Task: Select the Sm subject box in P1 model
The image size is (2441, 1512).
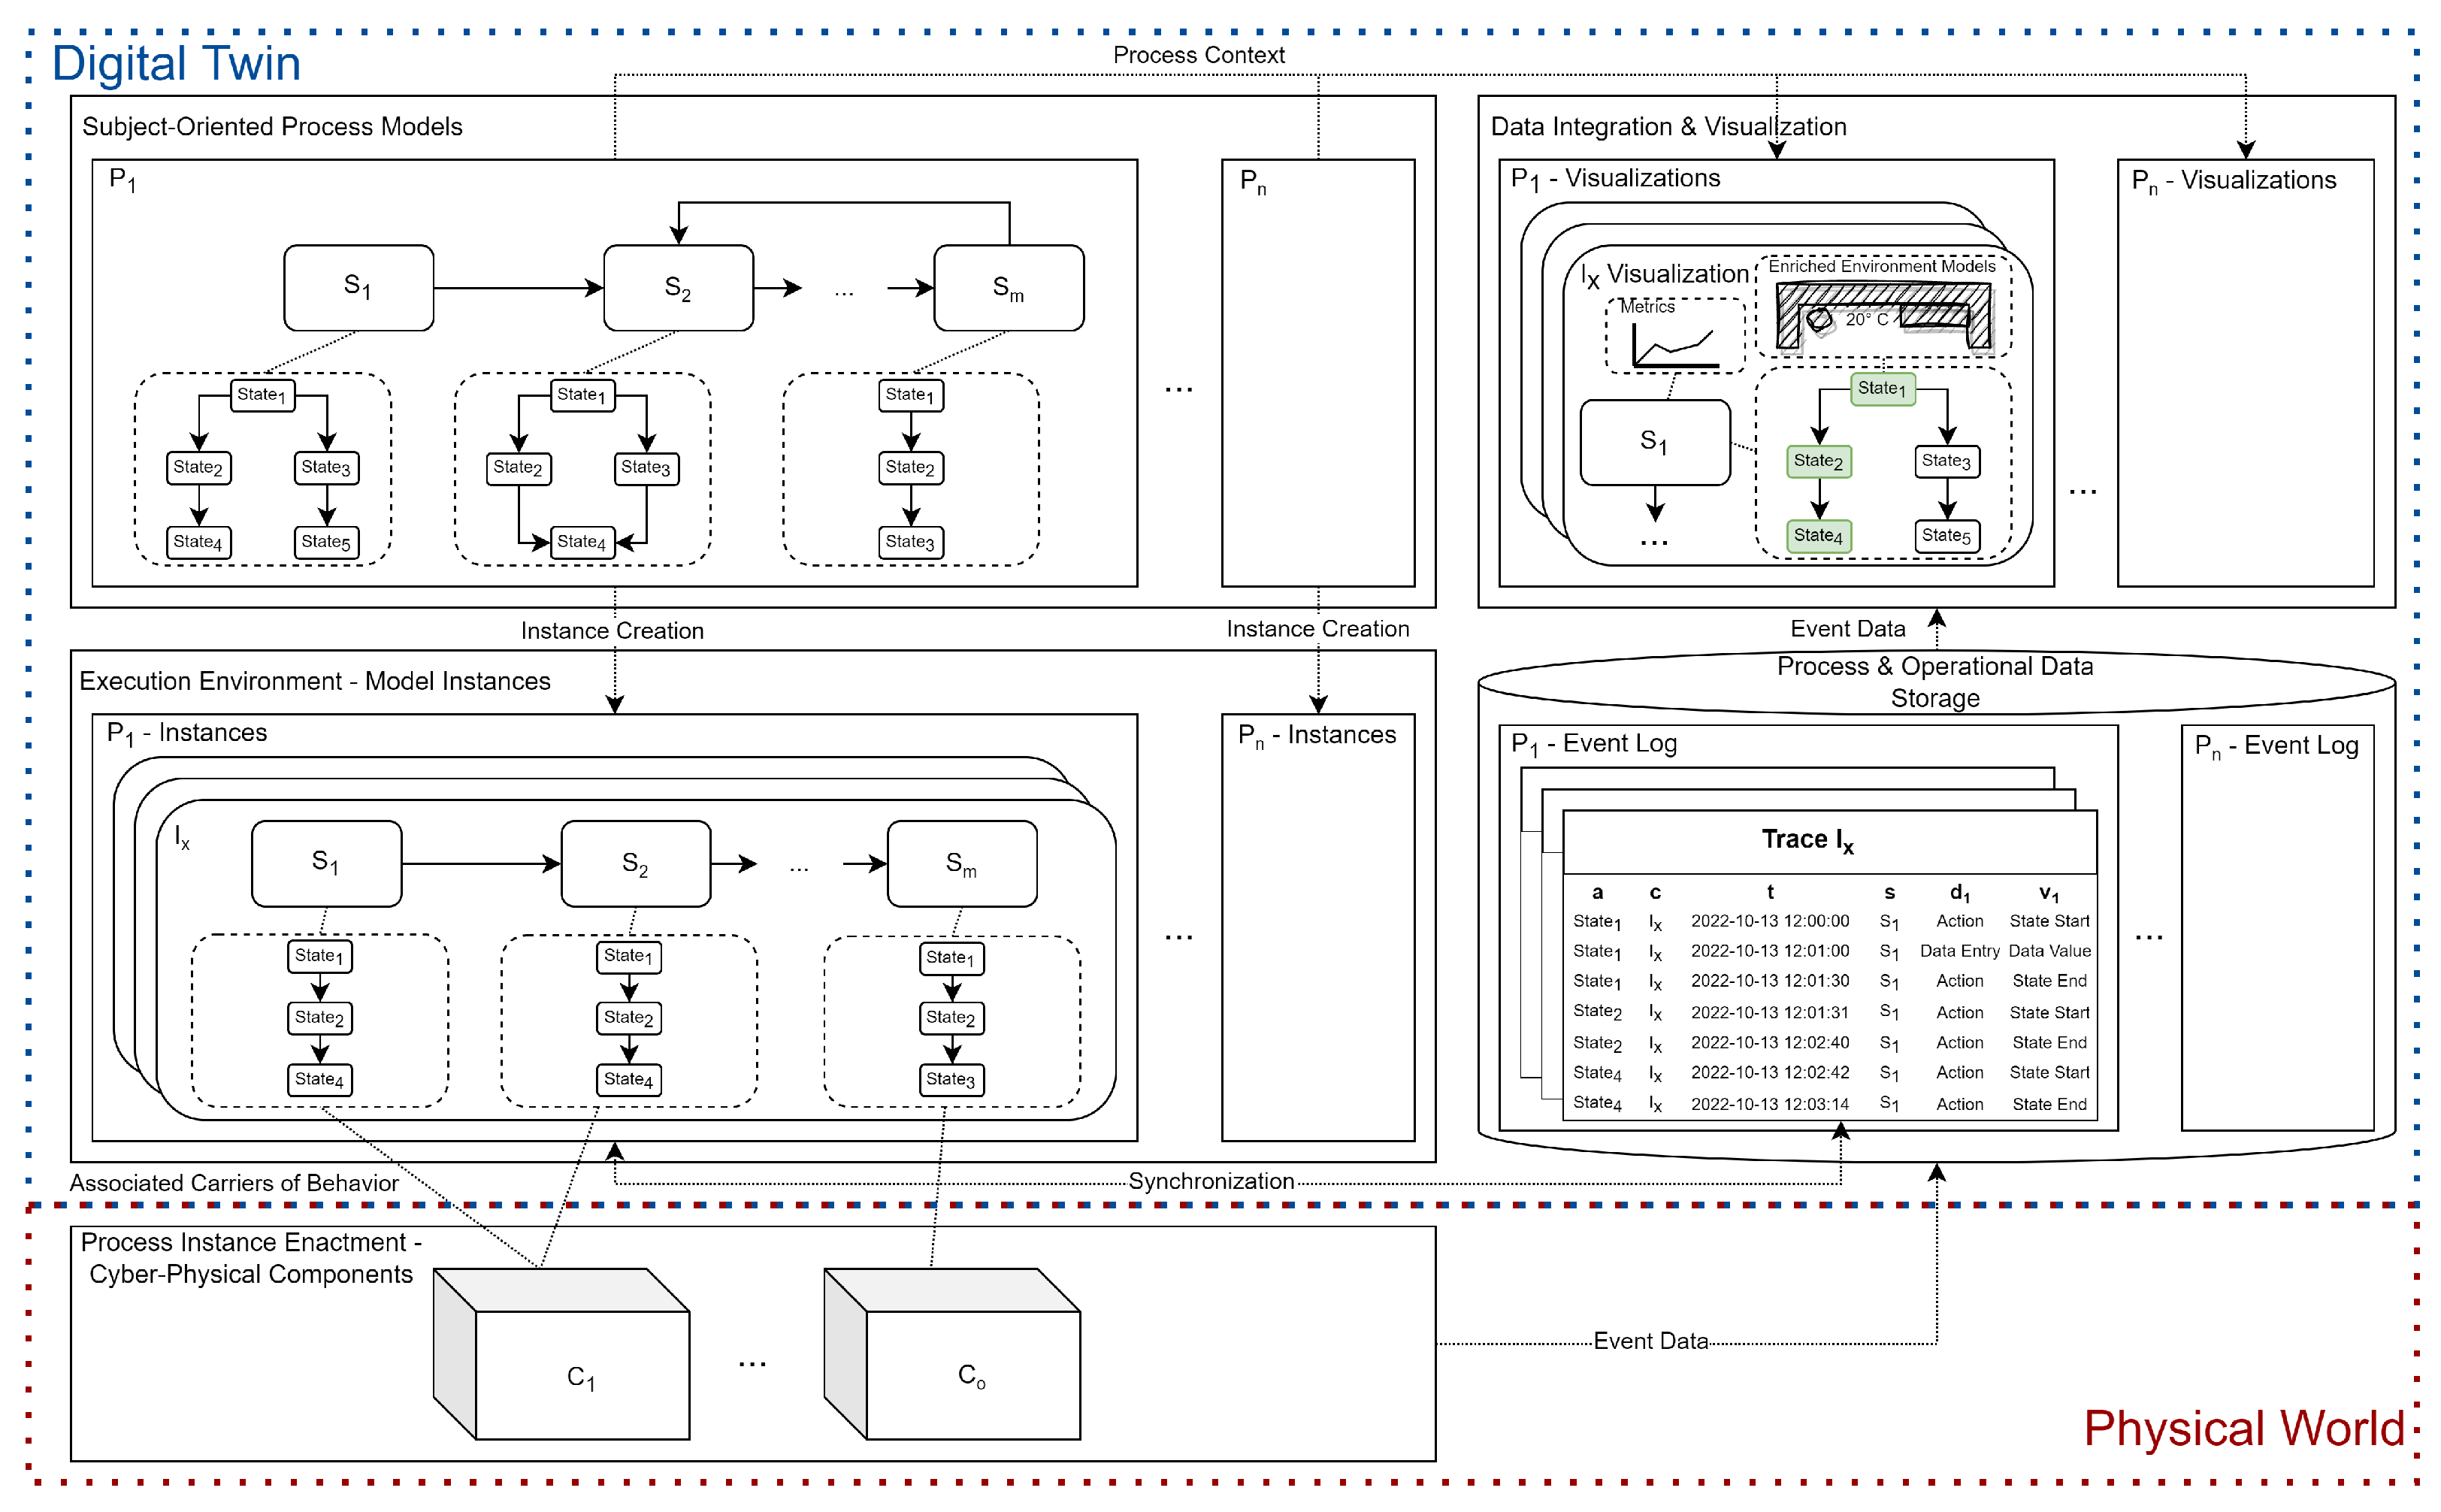Action: 1008,288
